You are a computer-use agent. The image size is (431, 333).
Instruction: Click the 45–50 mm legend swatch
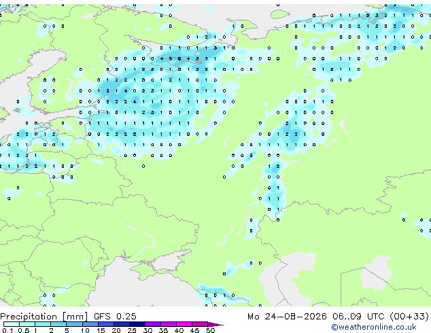(200, 324)
